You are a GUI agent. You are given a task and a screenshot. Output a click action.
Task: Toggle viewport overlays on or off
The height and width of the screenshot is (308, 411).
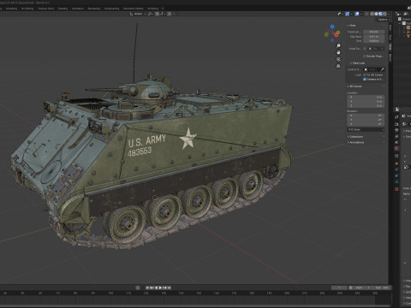click(357, 14)
